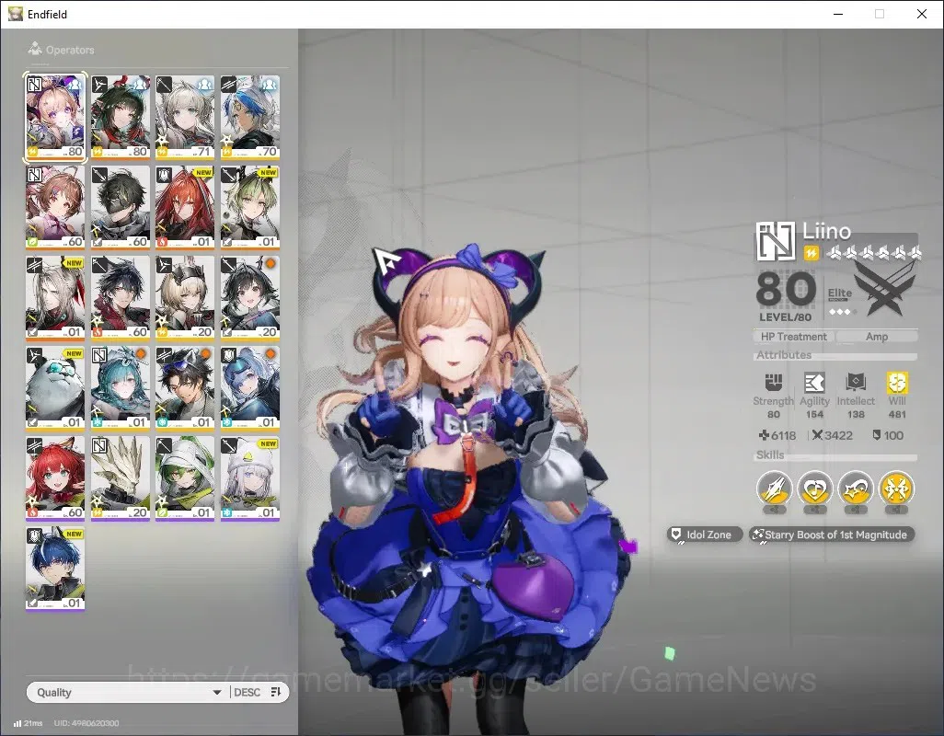Click the UID number text

[x=86, y=723]
